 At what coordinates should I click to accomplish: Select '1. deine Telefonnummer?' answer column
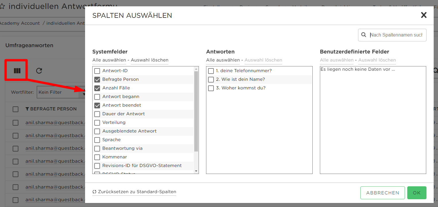[211, 71]
